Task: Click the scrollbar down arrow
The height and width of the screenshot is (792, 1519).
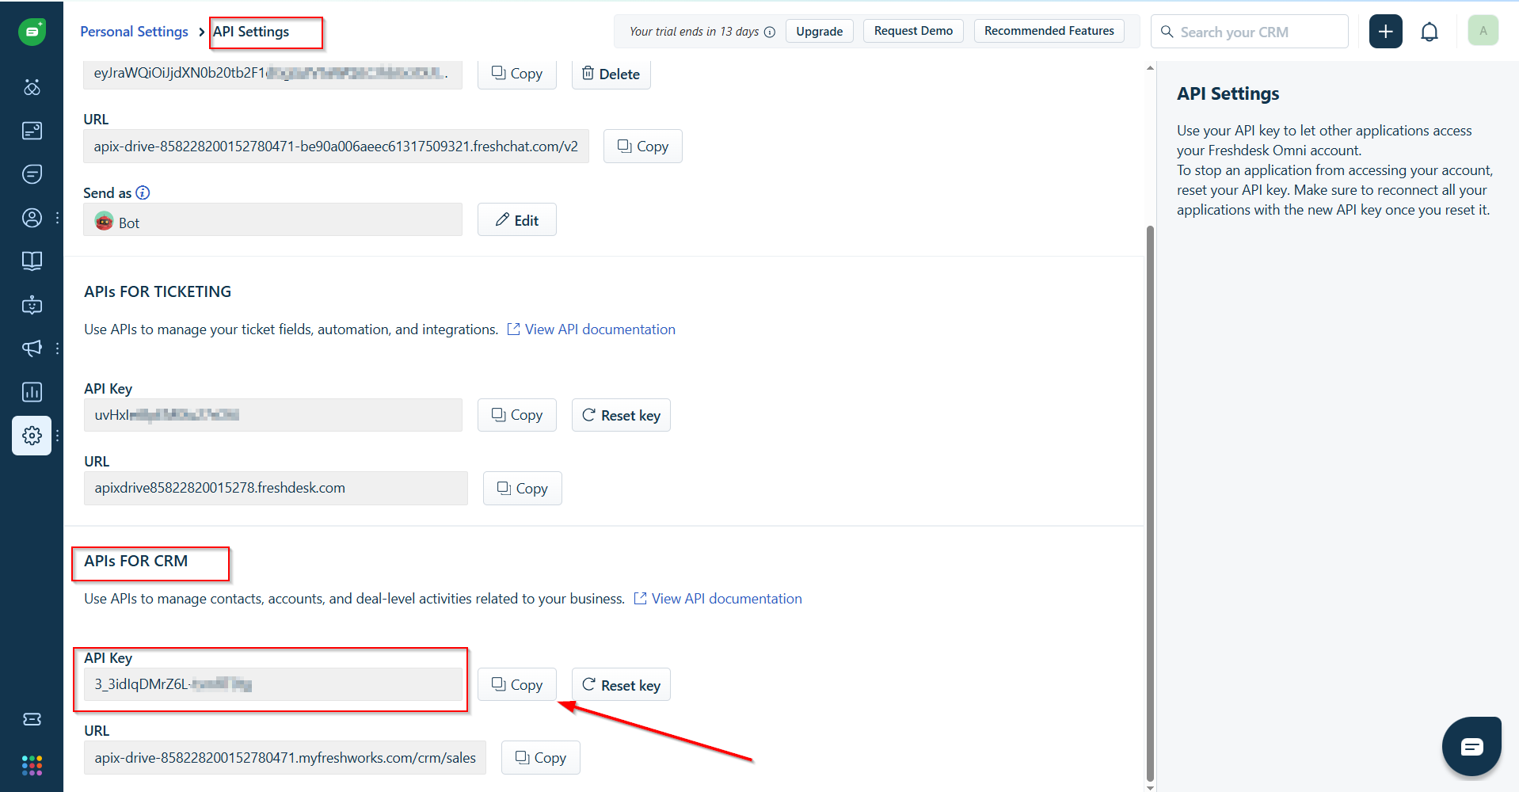Action: pos(1150,787)
